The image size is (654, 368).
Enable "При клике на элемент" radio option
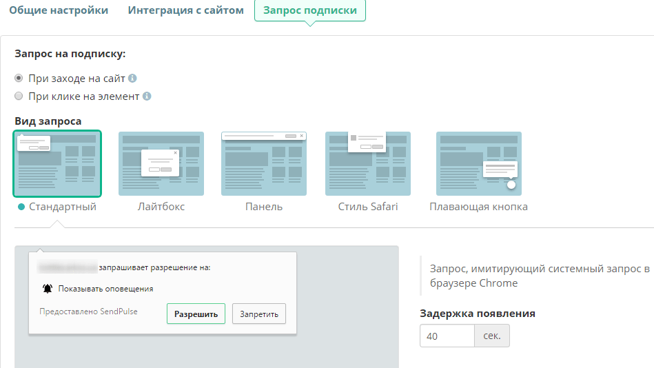[x=19, y=96]
